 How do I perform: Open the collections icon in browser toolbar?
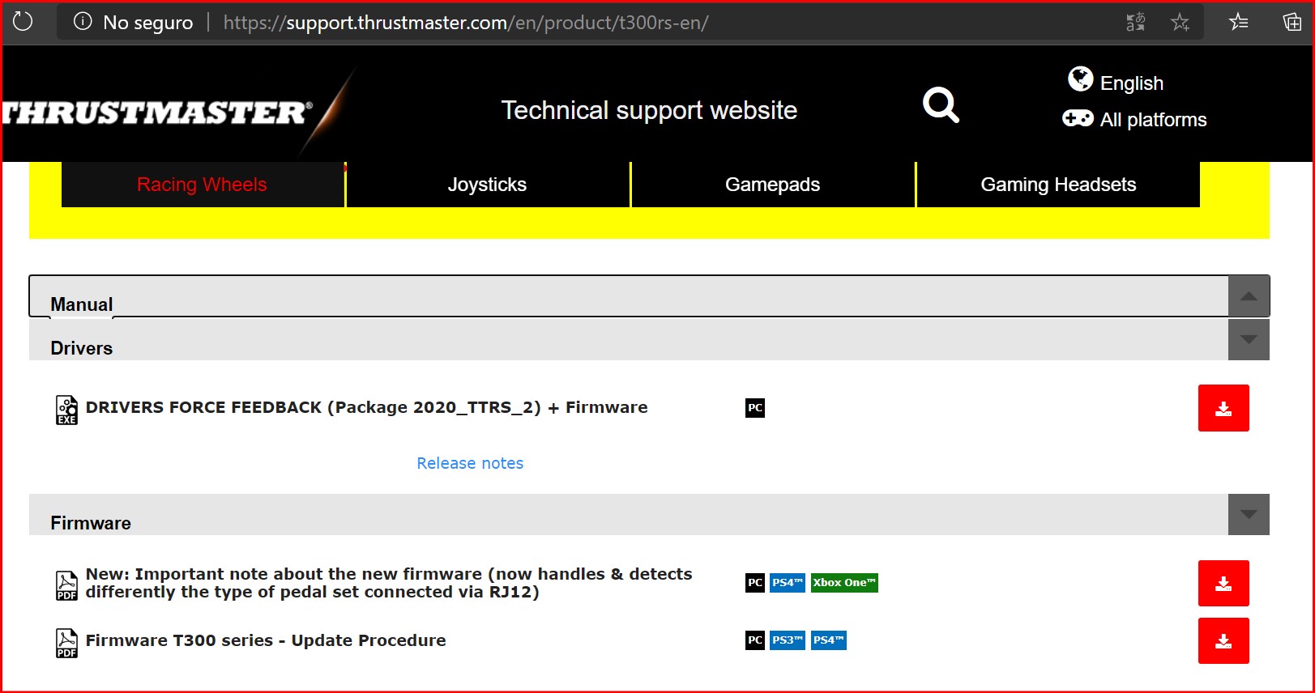point(1292,22)
